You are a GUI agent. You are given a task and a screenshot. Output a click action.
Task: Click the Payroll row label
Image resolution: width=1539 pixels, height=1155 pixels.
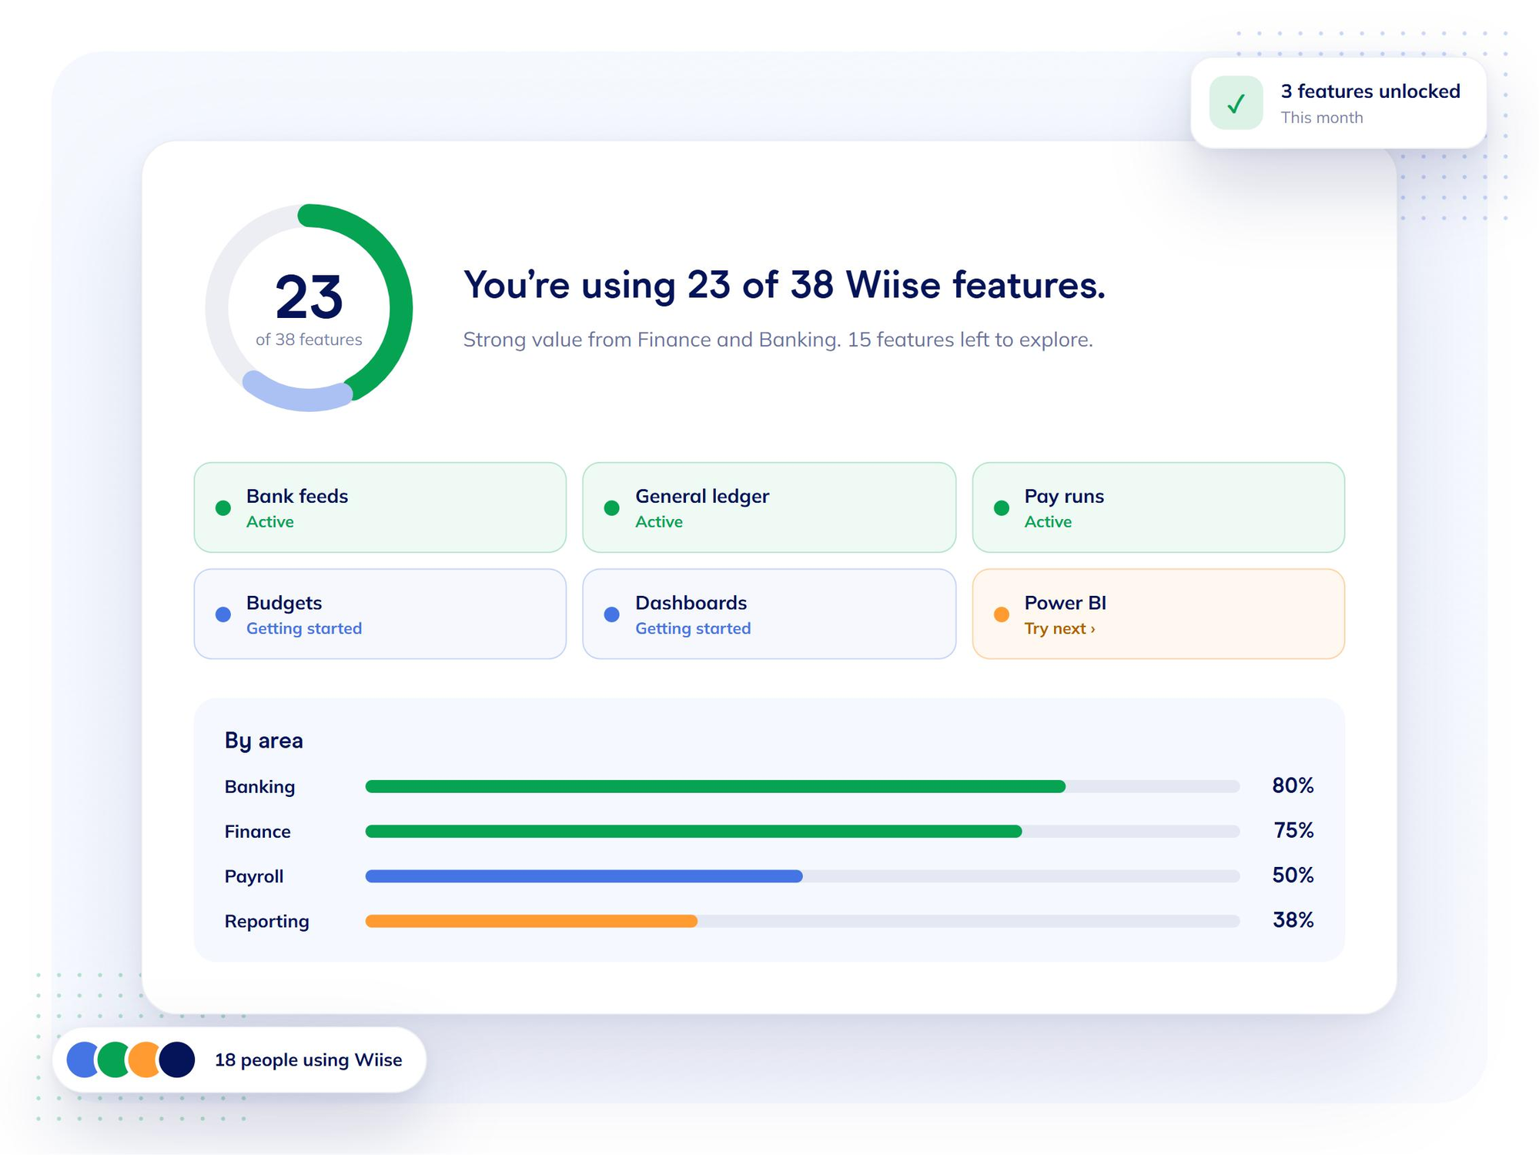click(x=253, y=876)
